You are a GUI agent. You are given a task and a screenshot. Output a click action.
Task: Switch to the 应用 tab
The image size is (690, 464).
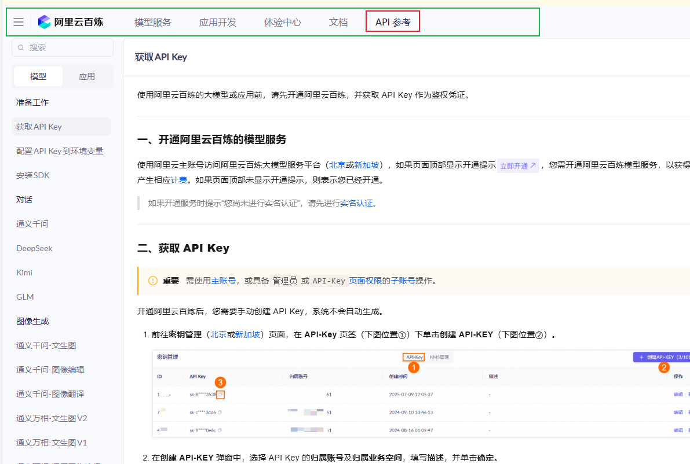point(87,76)
